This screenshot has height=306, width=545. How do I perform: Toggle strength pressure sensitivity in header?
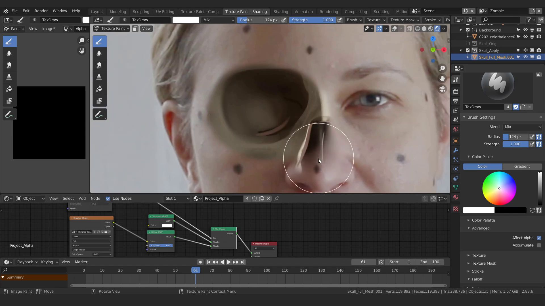point(339,20)
